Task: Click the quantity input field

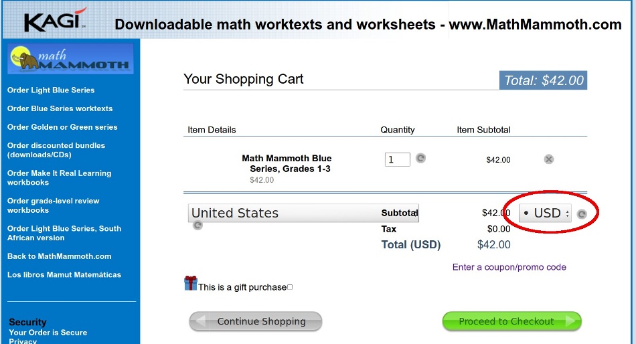Action: (x=397, y=159)
